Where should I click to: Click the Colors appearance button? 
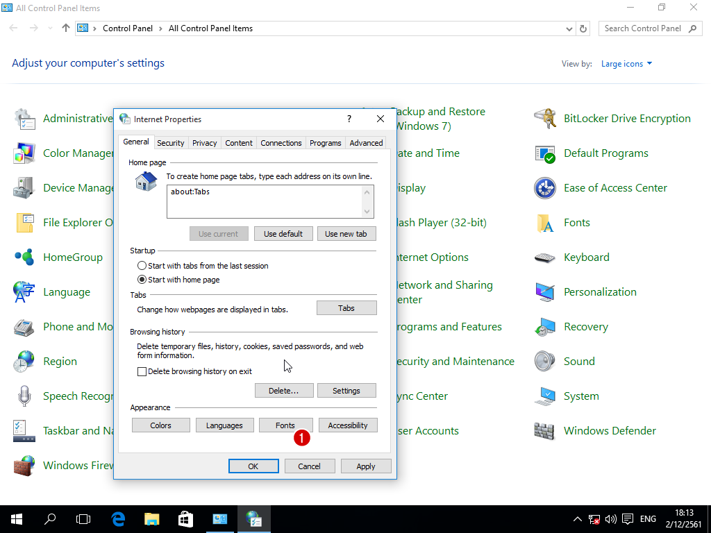(161, 425)
